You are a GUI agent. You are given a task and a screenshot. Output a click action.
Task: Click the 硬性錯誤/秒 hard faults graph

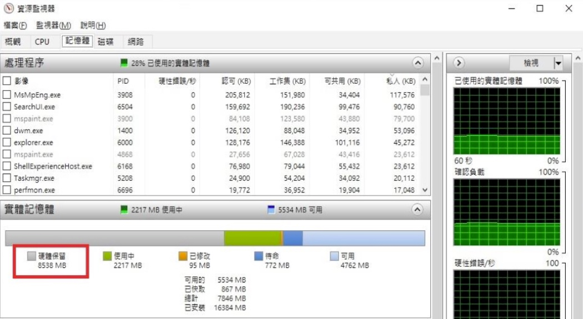pyautogui.click(x=507, y=294)
